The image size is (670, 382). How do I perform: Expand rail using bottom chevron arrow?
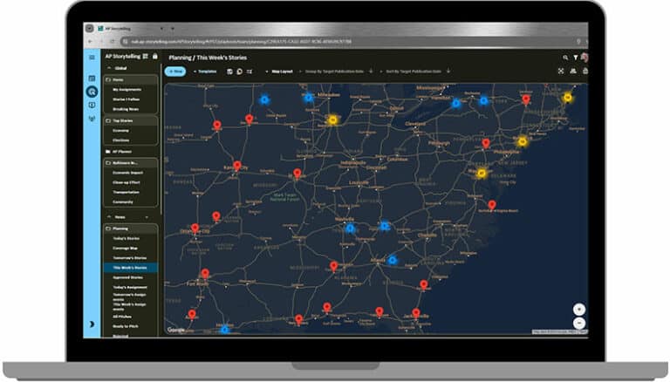pyautogui.click(x=92, y=324)
